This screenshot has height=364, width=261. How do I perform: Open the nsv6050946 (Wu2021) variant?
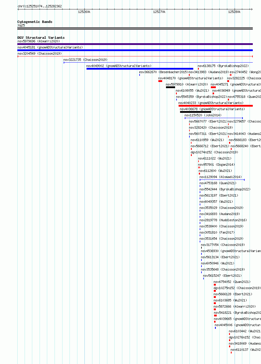coord(218,263)
